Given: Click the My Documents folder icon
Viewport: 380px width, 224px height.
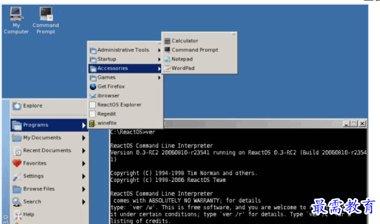Looking at the screenshot, I should pos(17,138).
